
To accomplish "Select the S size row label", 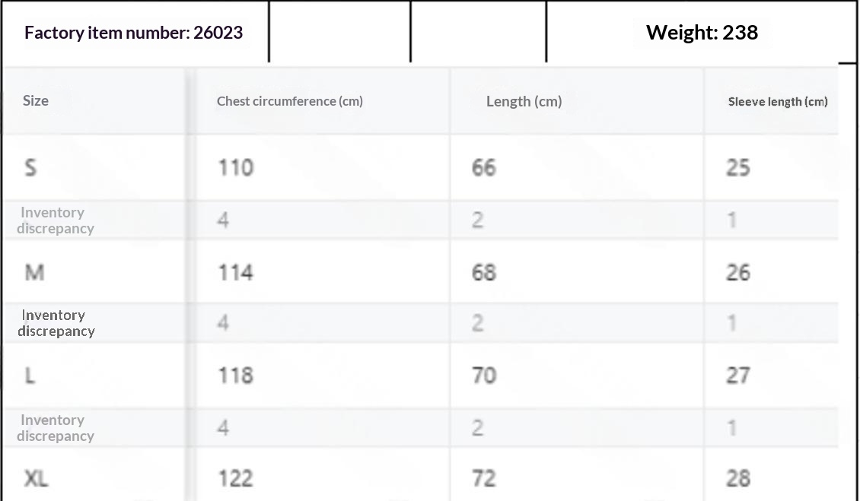I will point(30,167).
